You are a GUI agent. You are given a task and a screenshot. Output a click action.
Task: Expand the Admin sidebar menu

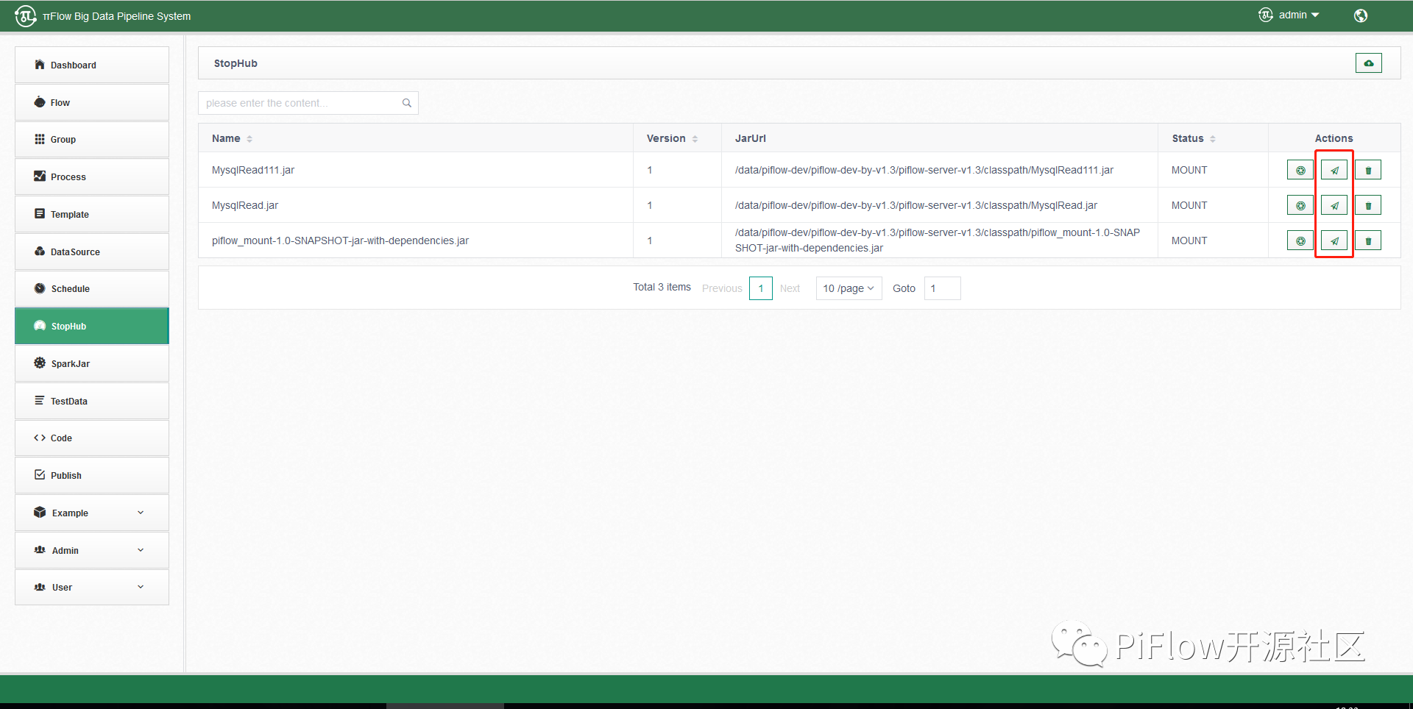tap(91, 550)
